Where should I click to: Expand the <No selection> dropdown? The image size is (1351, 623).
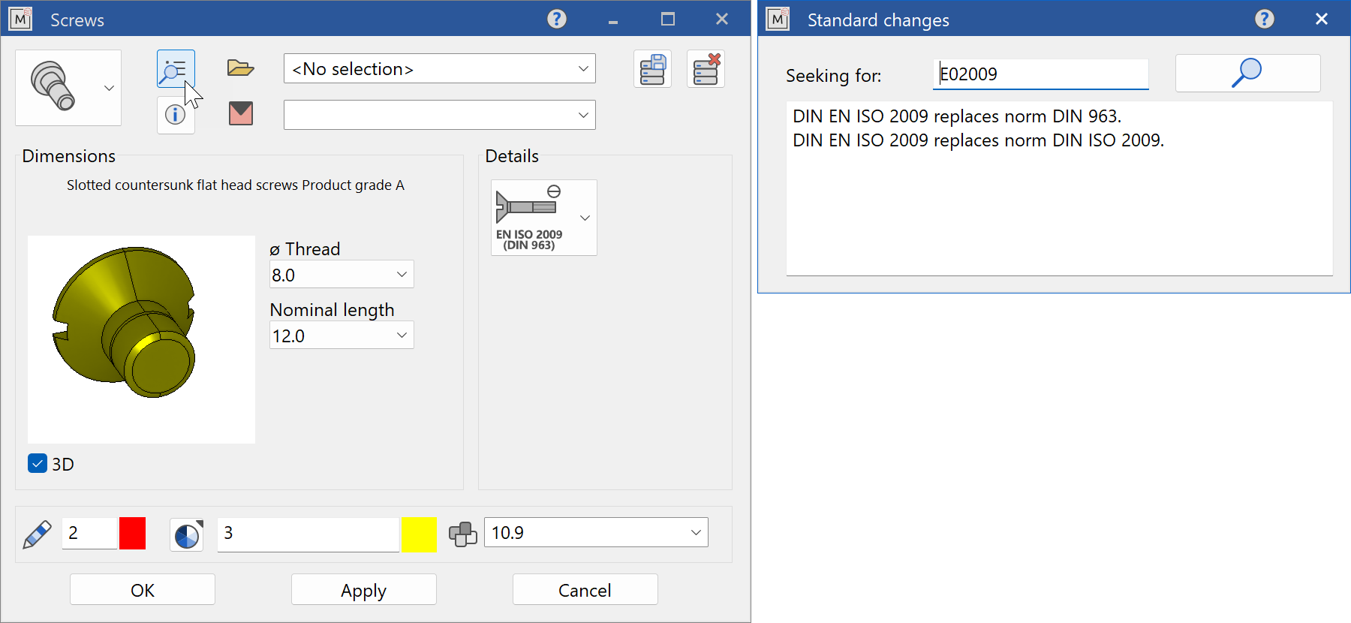point(440,68)
